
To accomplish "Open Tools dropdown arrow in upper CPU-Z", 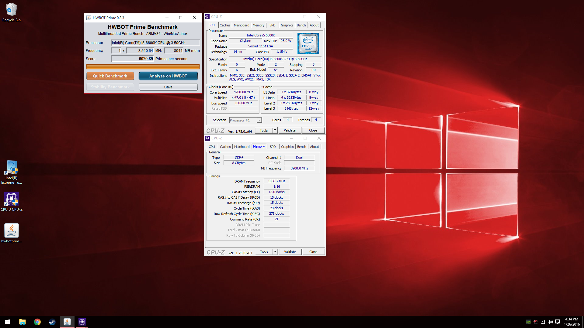I will pyautogui.click(x=275, y=130).
